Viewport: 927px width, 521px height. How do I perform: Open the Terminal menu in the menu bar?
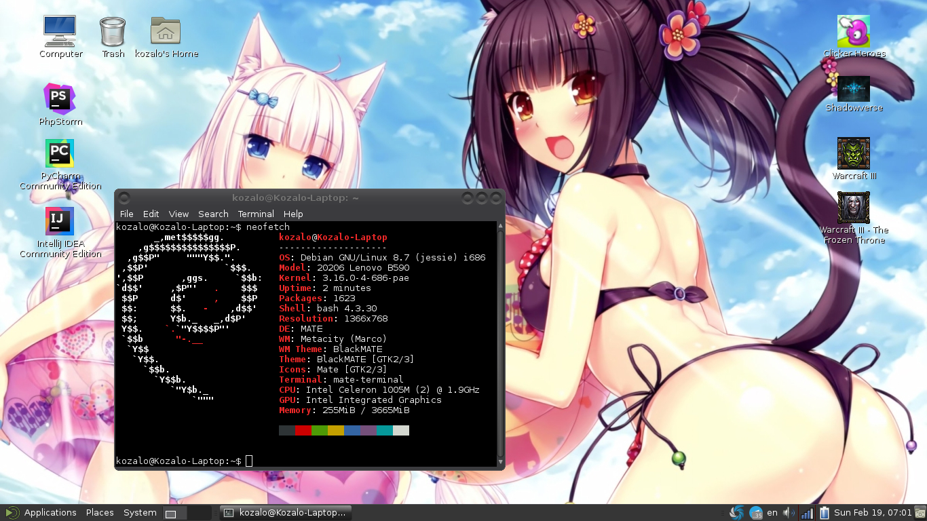(256, 214)
